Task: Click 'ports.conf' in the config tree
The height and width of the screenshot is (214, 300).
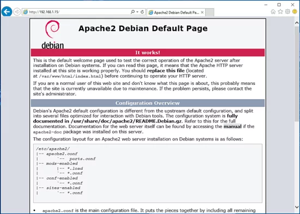Action: (82, 159)
